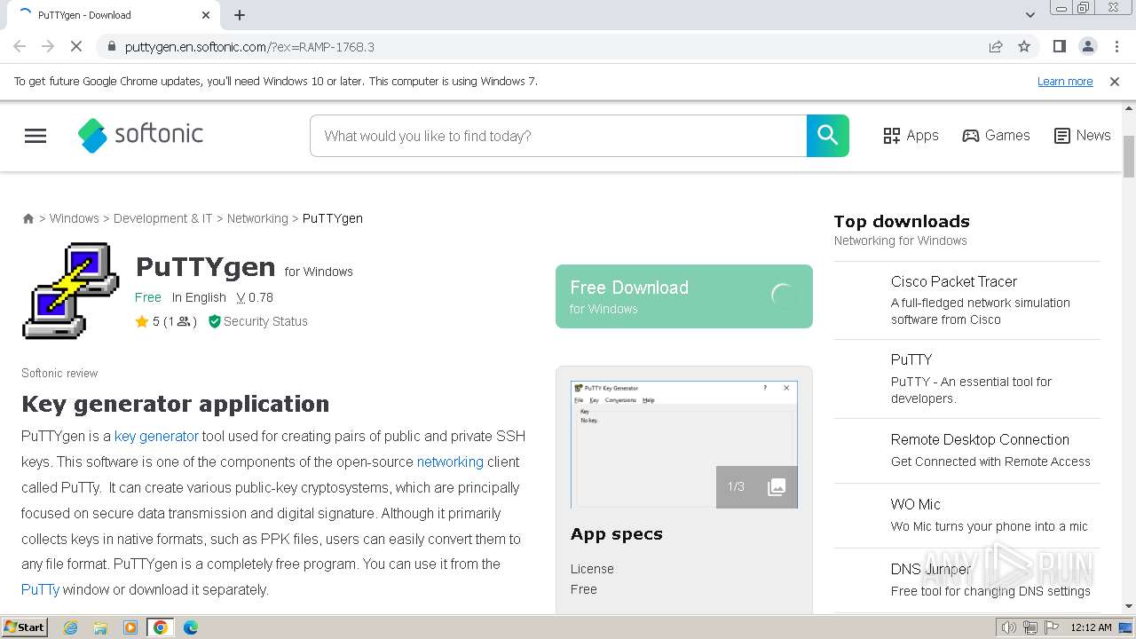Click the Free Download button
Screen dimensions: 1136x639
[684, 296]
